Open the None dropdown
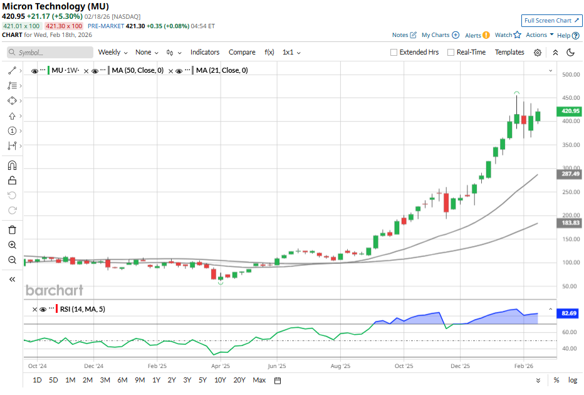The image size is (584, 395). coord(147,53)
